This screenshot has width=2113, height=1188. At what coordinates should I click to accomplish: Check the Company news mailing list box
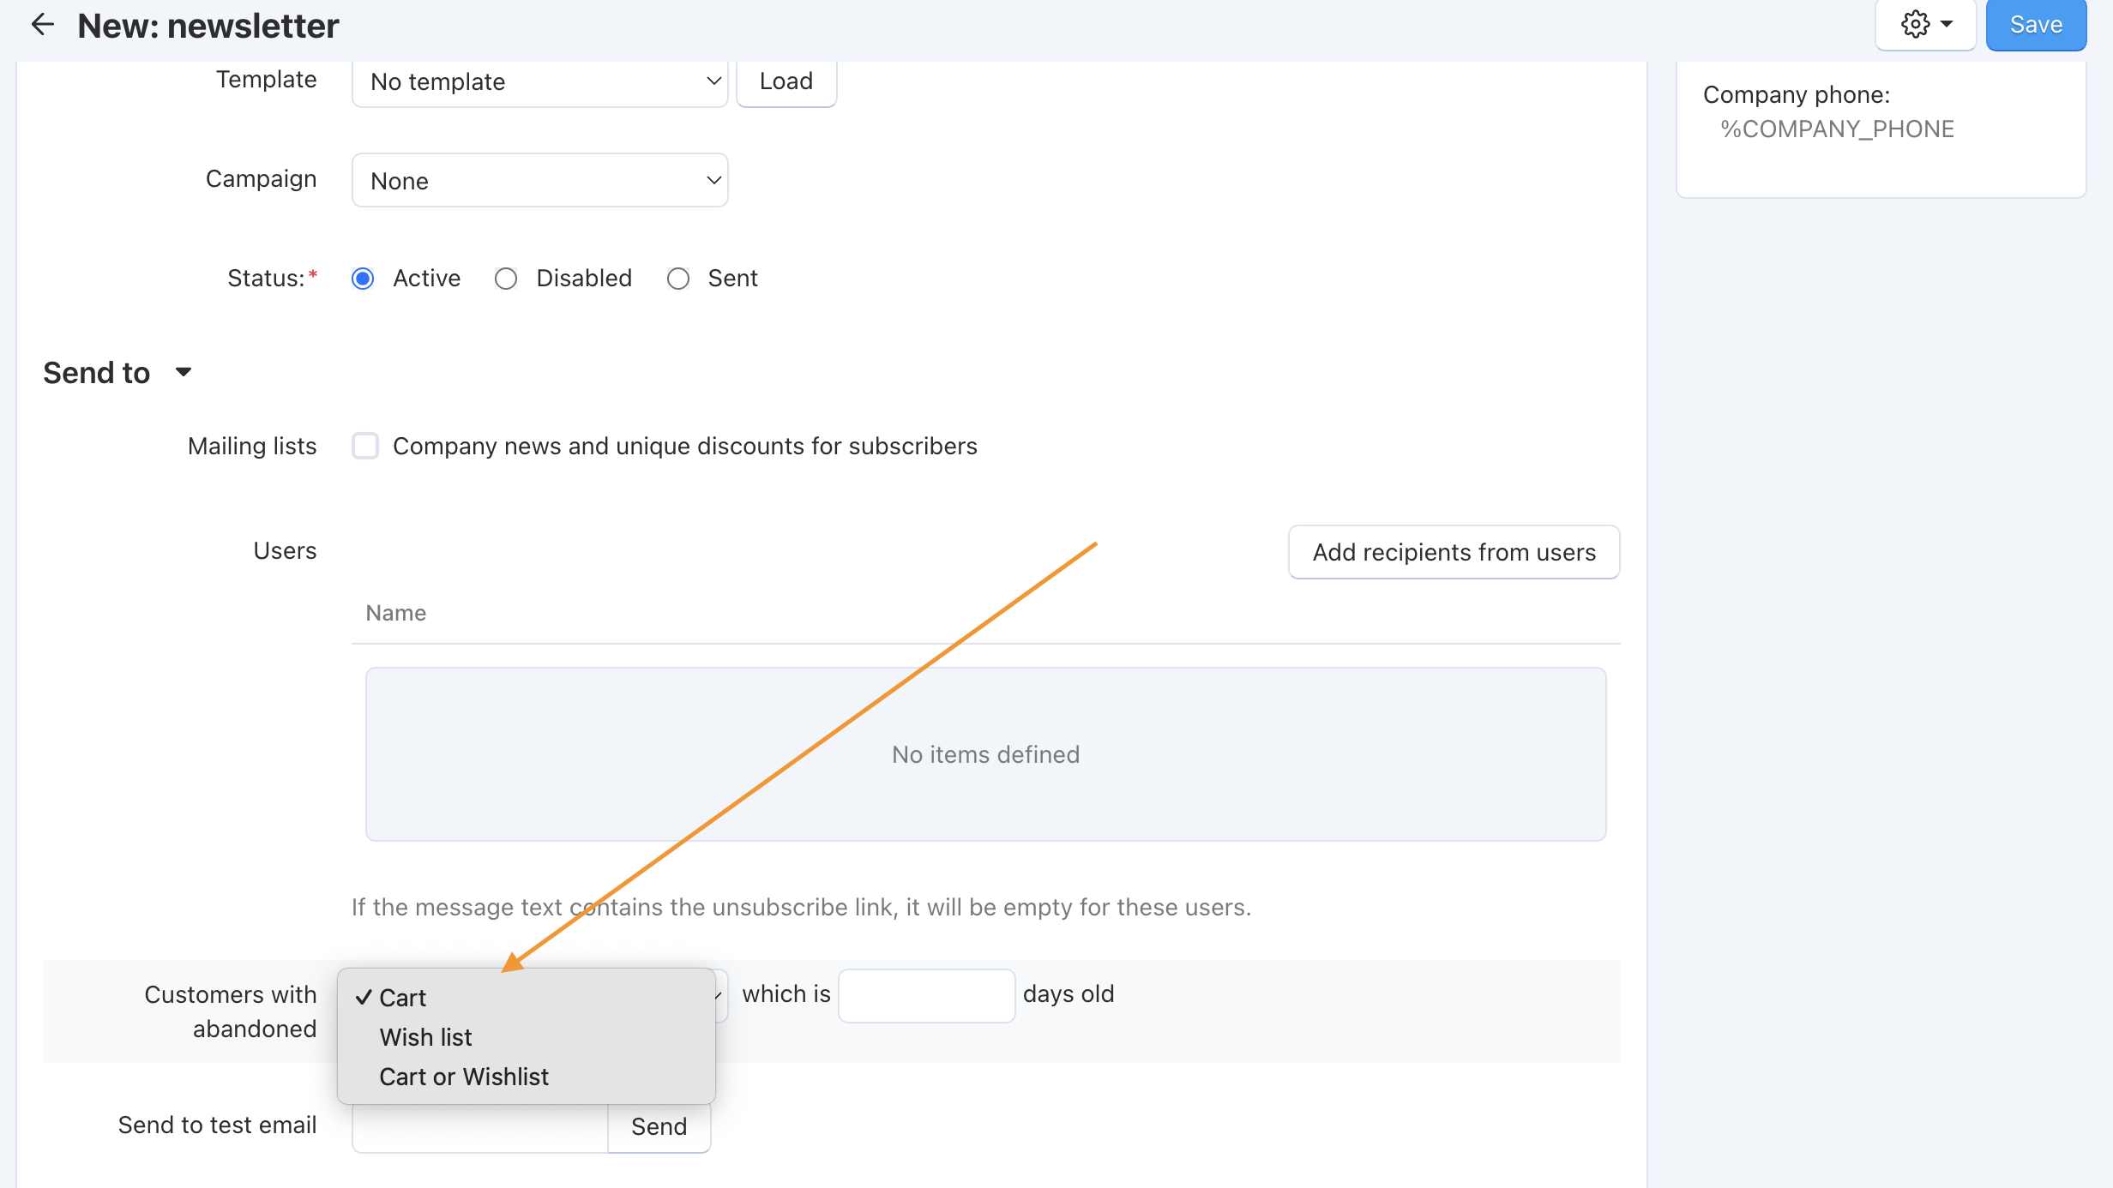tap(365, 446)
